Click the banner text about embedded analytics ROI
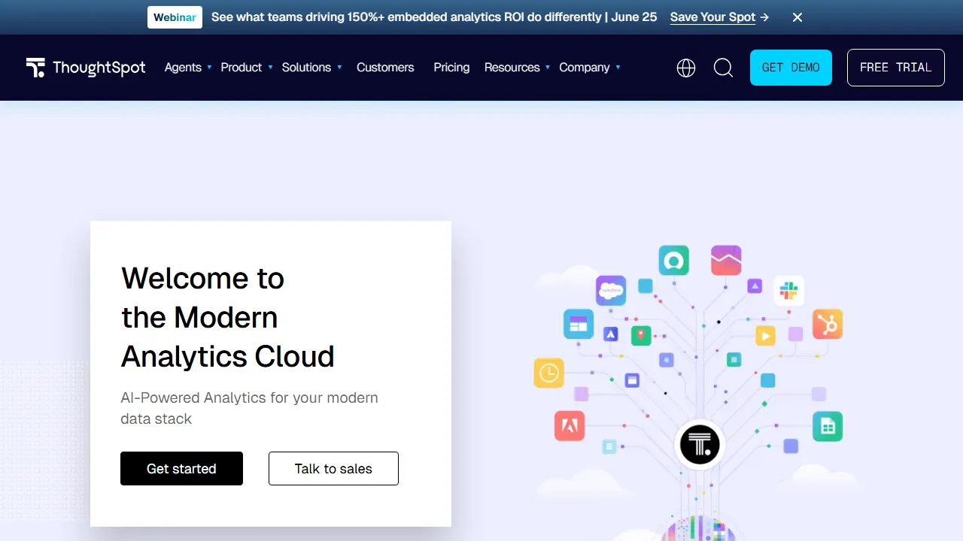The image size is (963, 541). (x=434, y=17)
